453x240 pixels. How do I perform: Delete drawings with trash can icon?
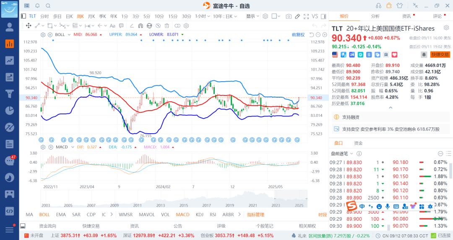click(x=167, y=26)
